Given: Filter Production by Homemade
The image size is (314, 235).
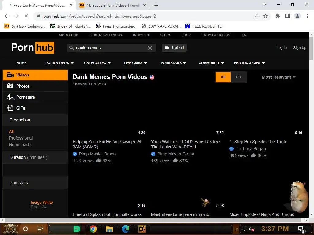Looking at the screenshot, I should (20, 145).
